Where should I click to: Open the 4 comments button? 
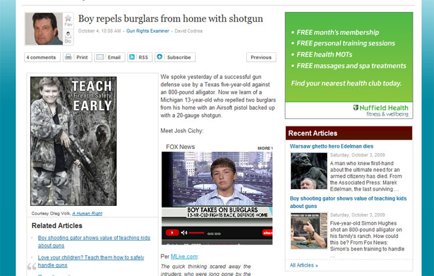click(42, 57)
